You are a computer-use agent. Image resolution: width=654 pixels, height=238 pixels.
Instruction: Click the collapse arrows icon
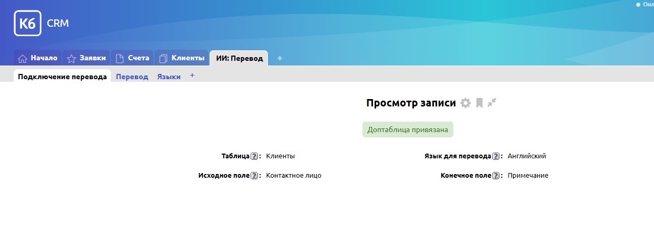click(492, 103)
